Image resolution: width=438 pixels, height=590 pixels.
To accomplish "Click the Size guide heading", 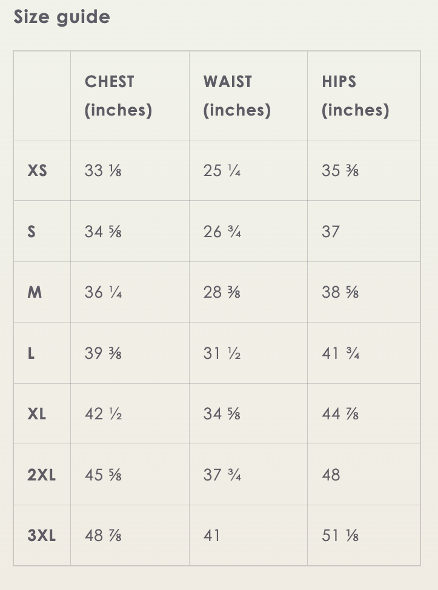I will coord(62,17).
